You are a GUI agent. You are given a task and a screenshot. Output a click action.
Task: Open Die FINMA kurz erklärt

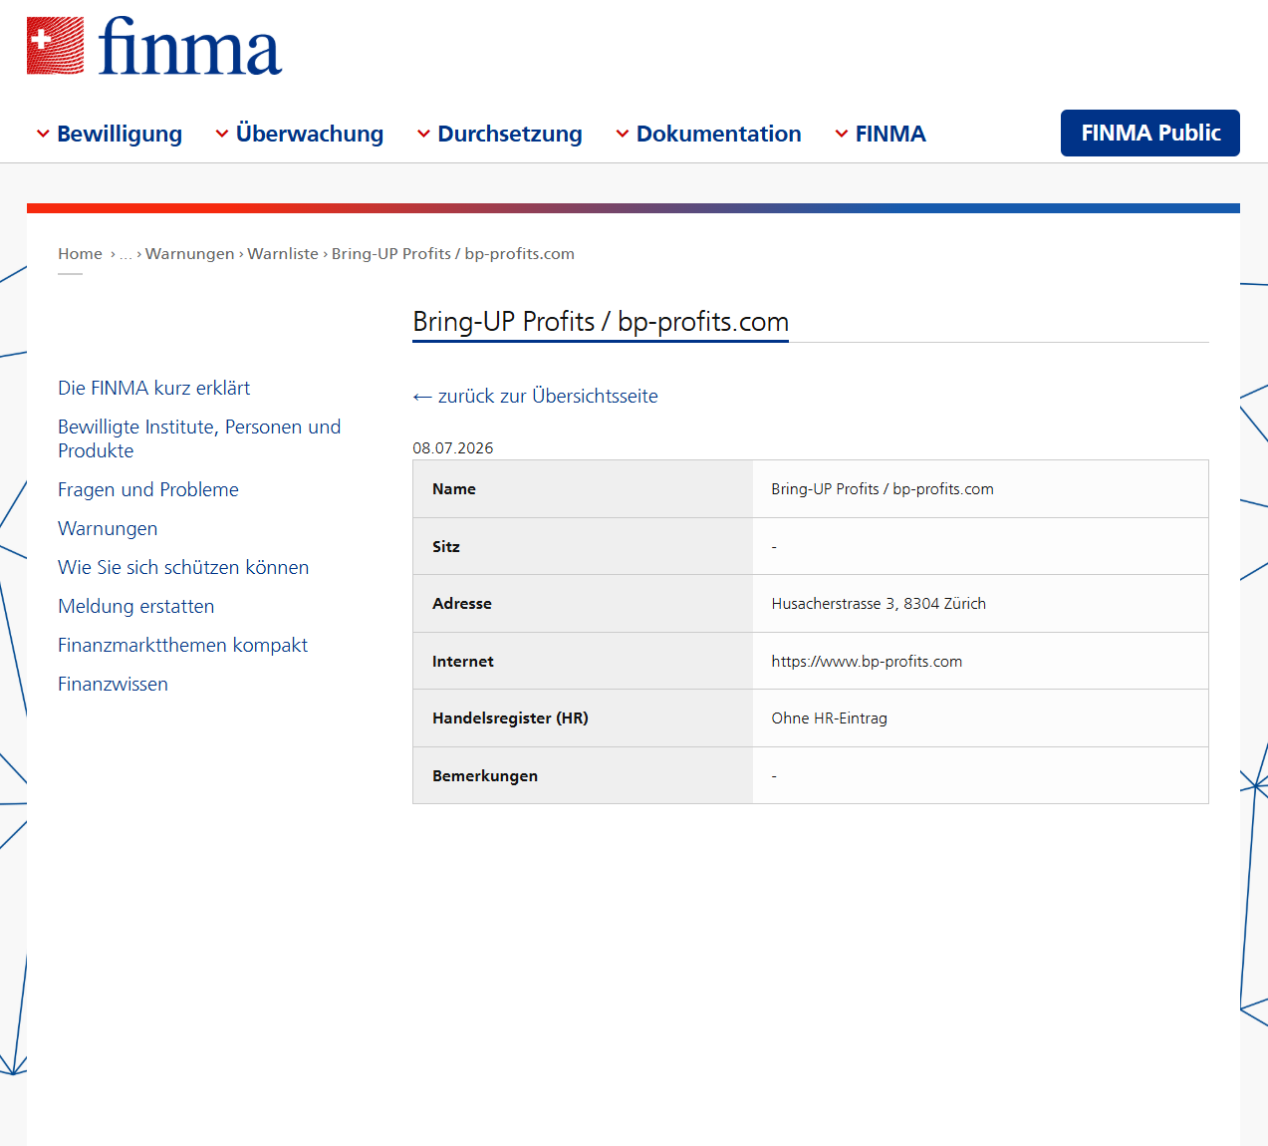click(x=153, y=388)
